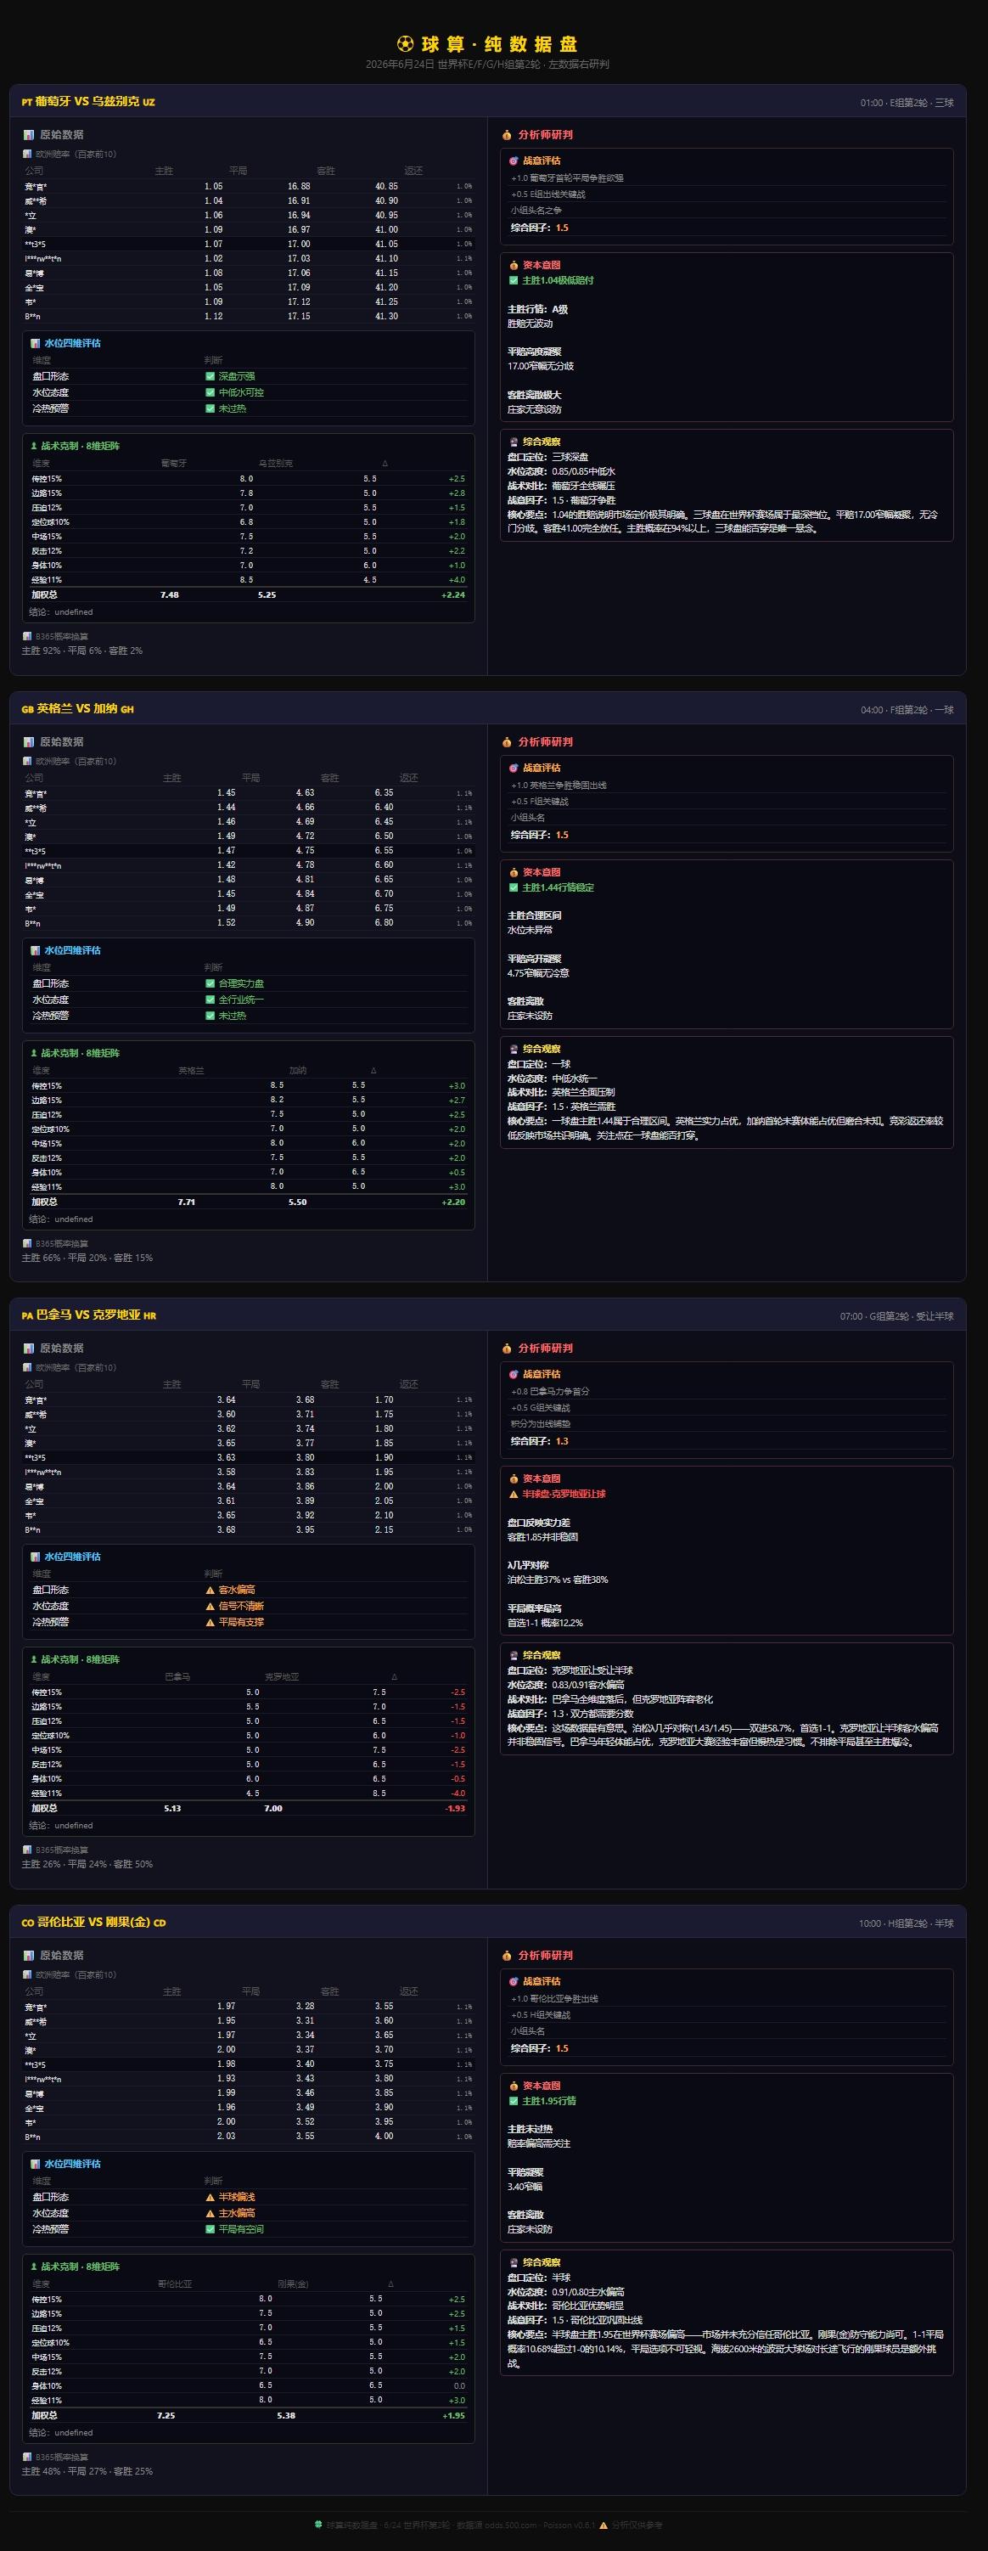Select the 巴拿马 VS 克罗地亚 match header
Image resolution: width=988 pixels, height=2551 pixels.
click(488, 1315)
